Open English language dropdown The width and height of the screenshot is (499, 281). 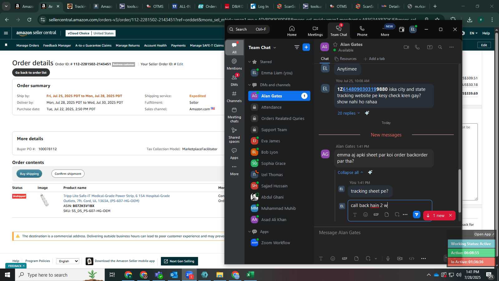coord(67,261)
